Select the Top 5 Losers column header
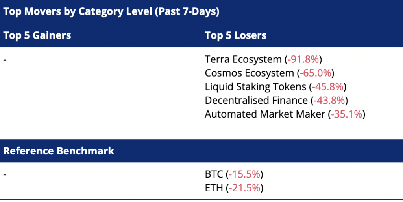This screenshot has width=403, height=202. pyautogui.click(x=235, y=35)
